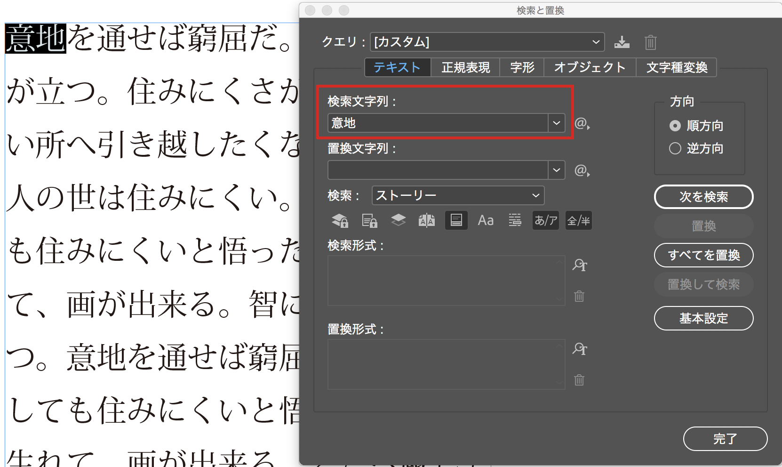782x467 pixels.
Task: Click the empty 置換文字列 input field
Action: [x=438, y=170]
